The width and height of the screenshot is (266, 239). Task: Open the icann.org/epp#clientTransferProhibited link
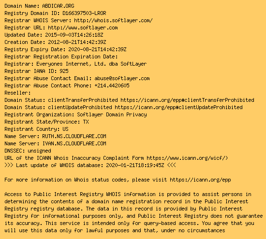[187, 100]
